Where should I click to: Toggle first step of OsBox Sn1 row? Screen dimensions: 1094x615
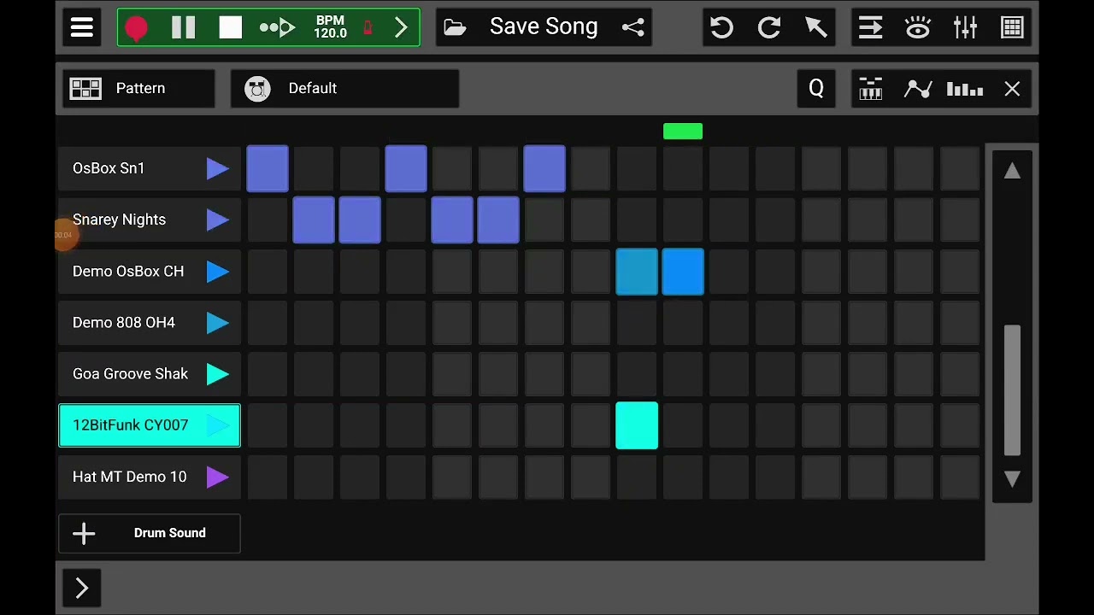[268, 168]
